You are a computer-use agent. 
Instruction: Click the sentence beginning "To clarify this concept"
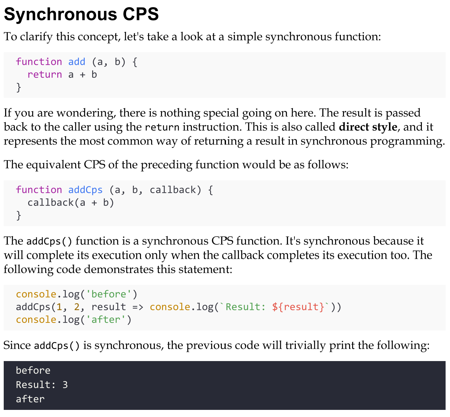pos(192,37)
